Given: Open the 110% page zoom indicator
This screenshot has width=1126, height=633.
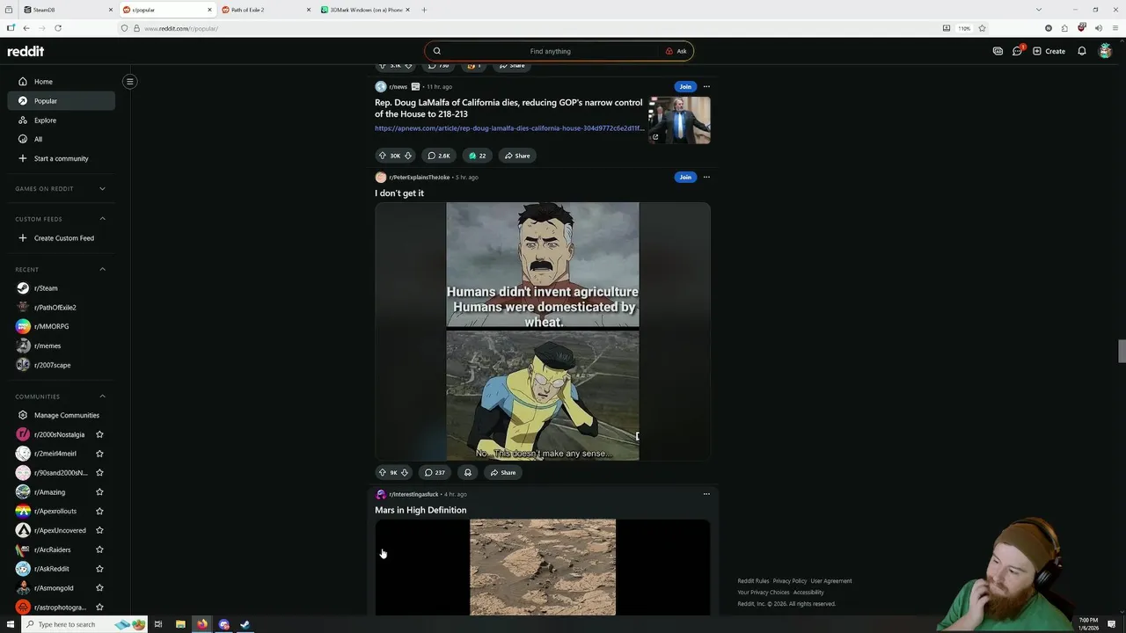Looking at the screenshot, I should point(964,28).
